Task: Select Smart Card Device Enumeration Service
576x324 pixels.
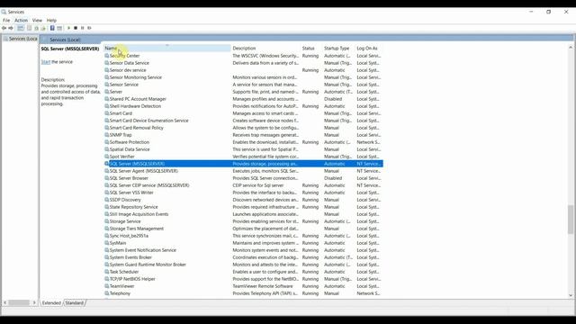Action: click(148, 121)
